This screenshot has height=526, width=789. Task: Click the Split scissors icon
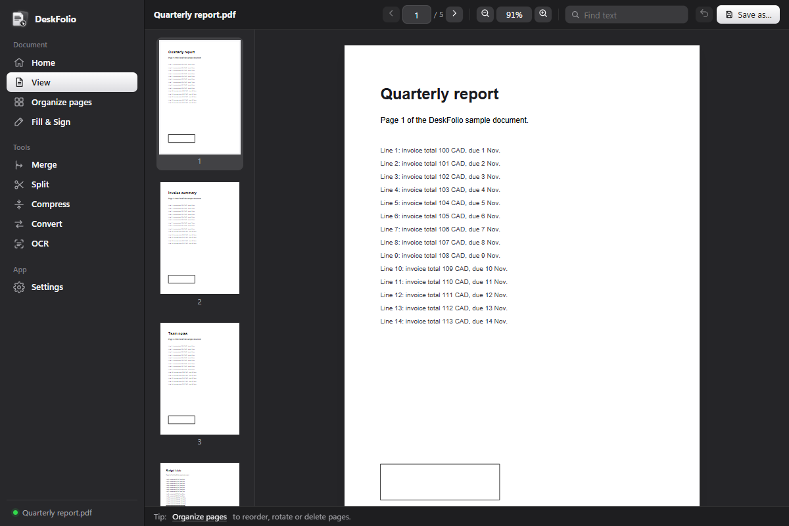pos(19,185)
